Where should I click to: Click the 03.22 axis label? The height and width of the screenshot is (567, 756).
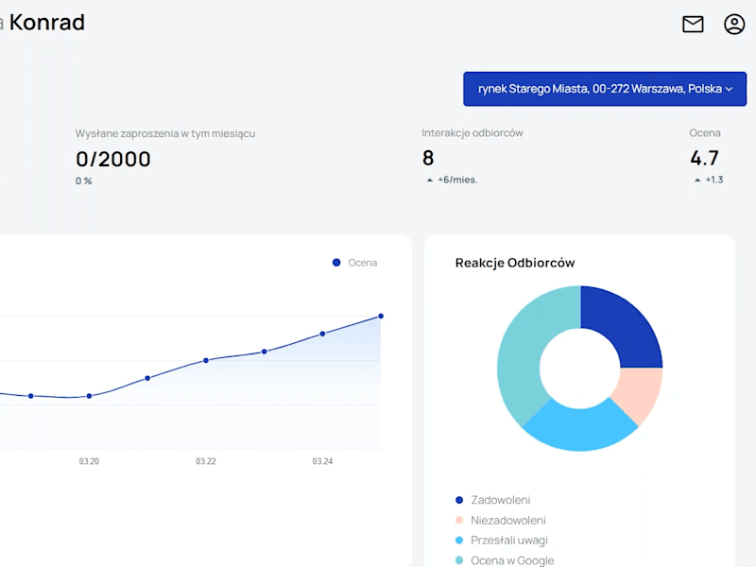point(206,461)
